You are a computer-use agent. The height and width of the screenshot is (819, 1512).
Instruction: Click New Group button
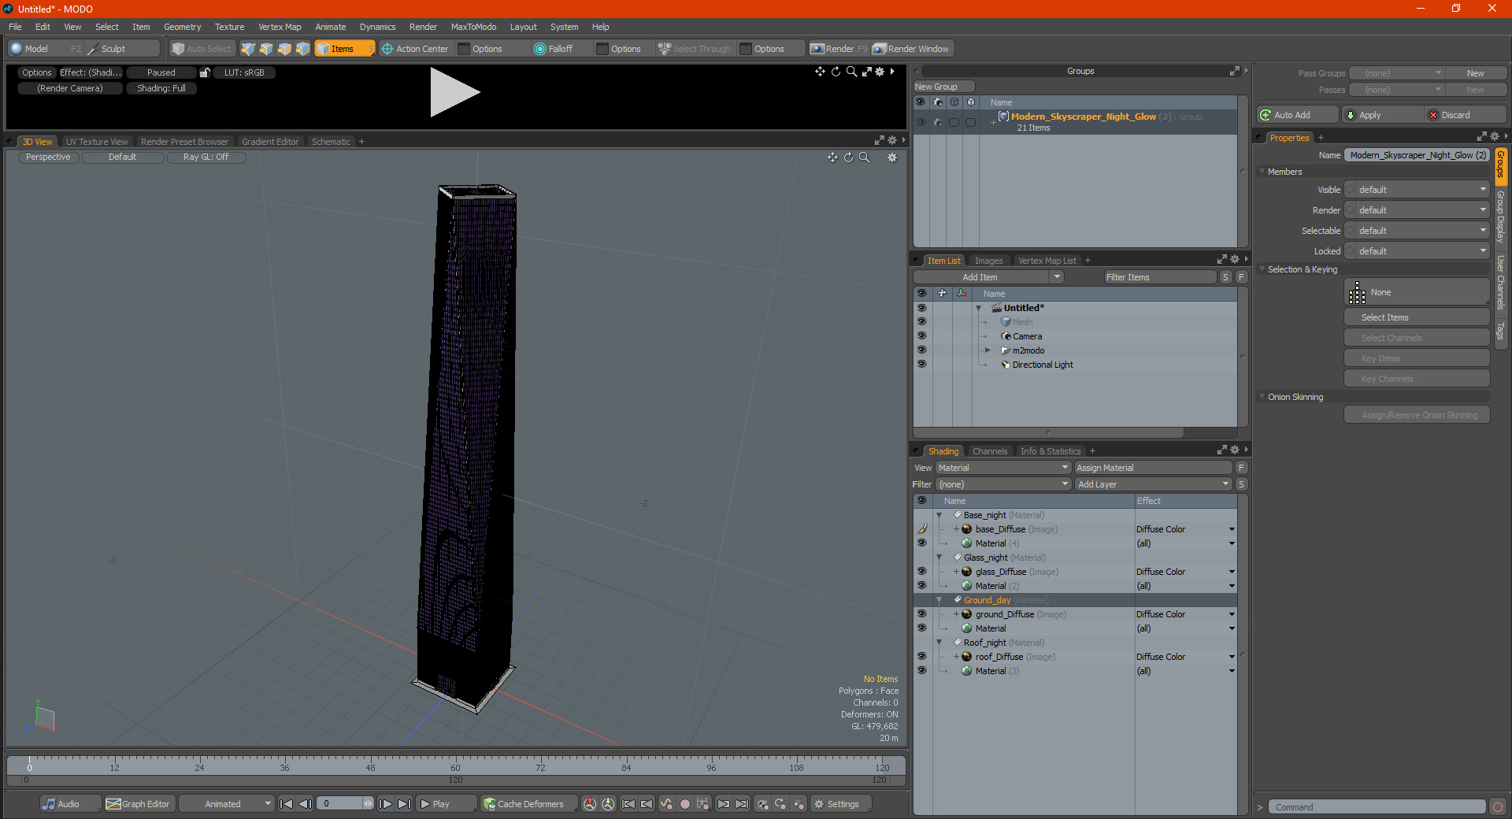943,87
